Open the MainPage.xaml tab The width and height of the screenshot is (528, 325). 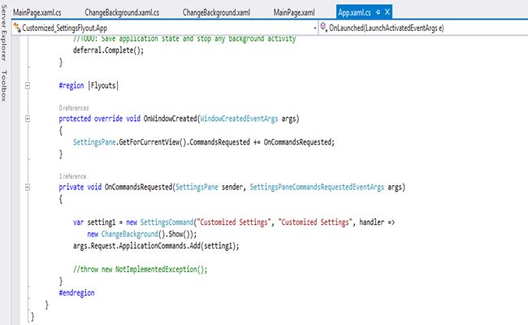(x=294, y=12)
